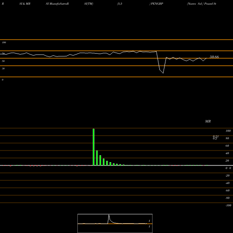
Task: Click the second tallest green MR bar
Action: coord(97,158)
